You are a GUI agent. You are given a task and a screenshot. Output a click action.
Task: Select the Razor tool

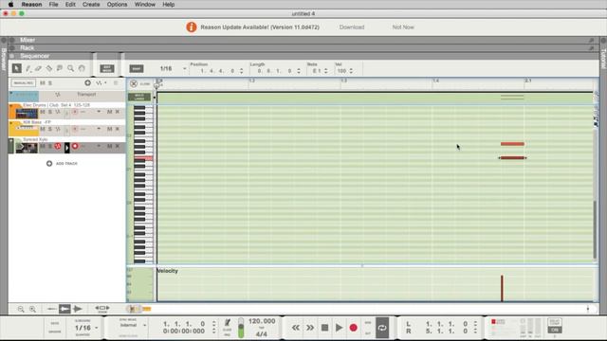coord(48,69)
